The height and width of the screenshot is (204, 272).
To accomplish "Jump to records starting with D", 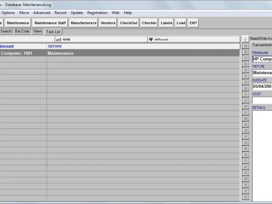I will (x=245, y=64).
